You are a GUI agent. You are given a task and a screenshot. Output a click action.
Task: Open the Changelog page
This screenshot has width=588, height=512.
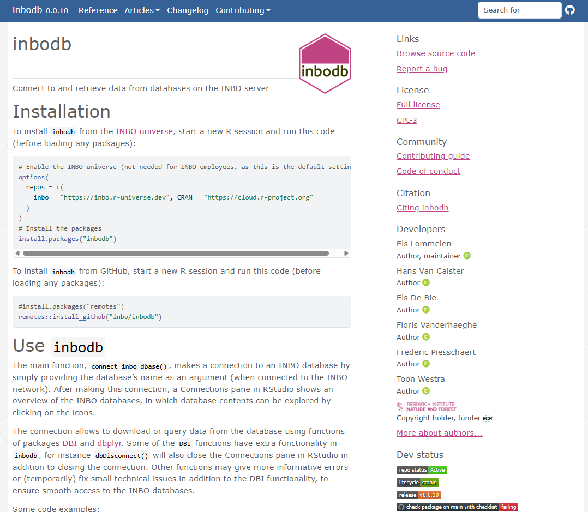188,10
